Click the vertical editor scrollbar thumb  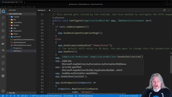(171, 64)
